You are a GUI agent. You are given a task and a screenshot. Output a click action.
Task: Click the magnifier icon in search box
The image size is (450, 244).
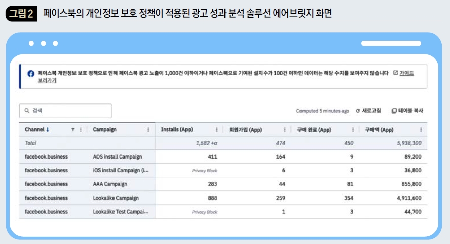point(27,111)
